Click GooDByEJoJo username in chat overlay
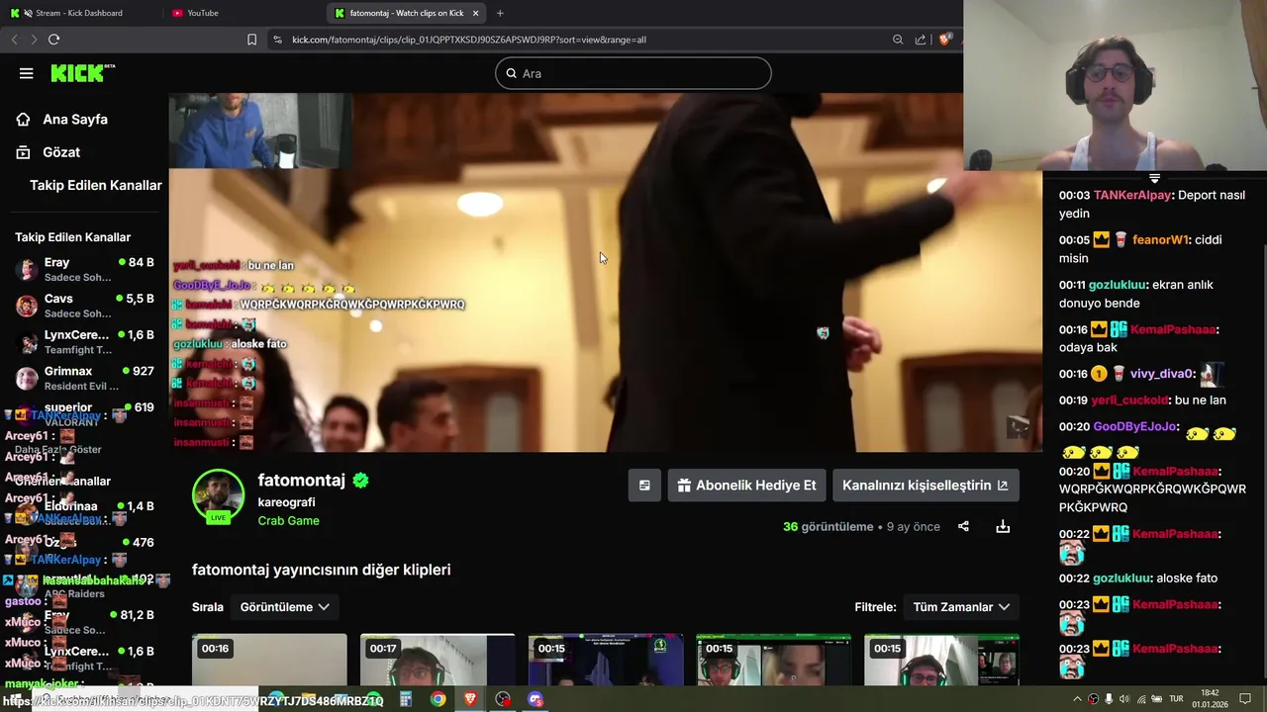 tap(1135, 427)
